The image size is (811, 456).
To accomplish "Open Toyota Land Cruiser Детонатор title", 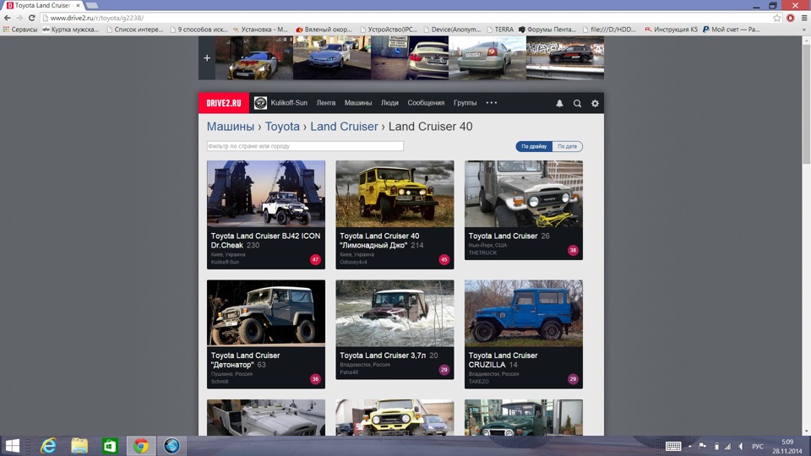I will pyautogui.click(x=245, y=360).
